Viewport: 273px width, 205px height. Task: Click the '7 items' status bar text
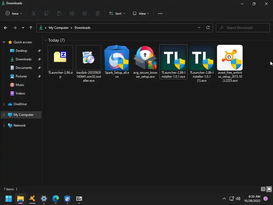pyautogui.click(x=9, y=189)
